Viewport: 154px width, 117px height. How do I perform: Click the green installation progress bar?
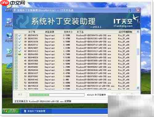pos(57,95)
